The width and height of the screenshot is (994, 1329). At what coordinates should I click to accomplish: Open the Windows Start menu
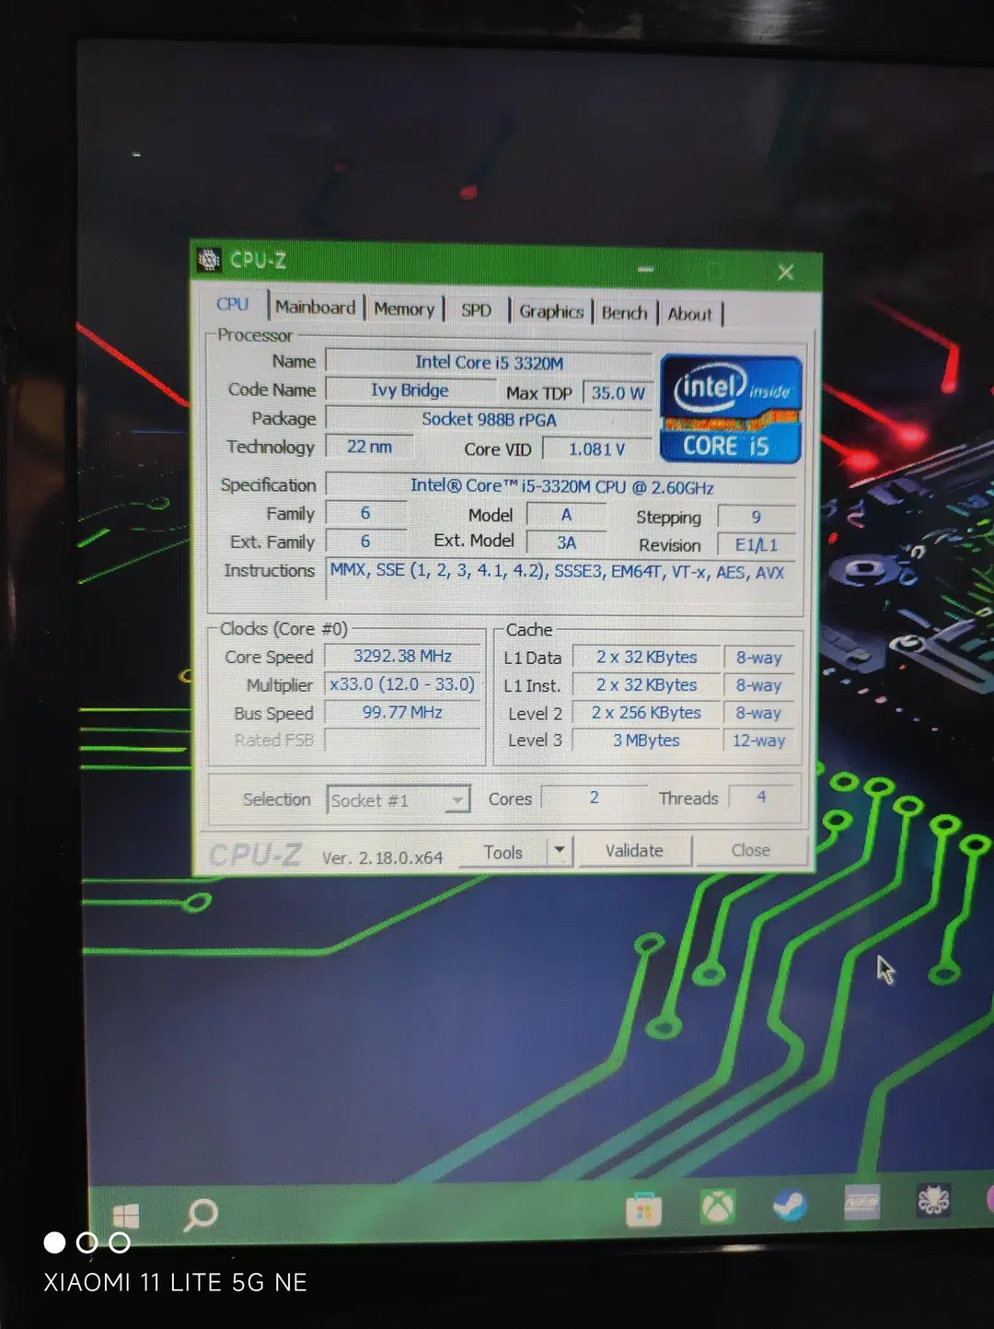tap(125, 1216)
